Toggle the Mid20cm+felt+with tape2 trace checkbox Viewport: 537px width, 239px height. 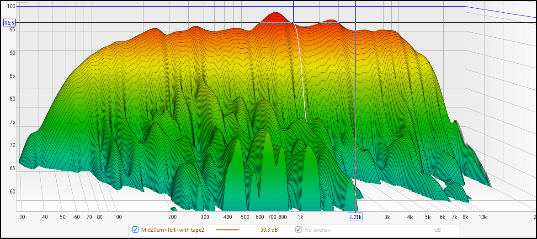135,230
